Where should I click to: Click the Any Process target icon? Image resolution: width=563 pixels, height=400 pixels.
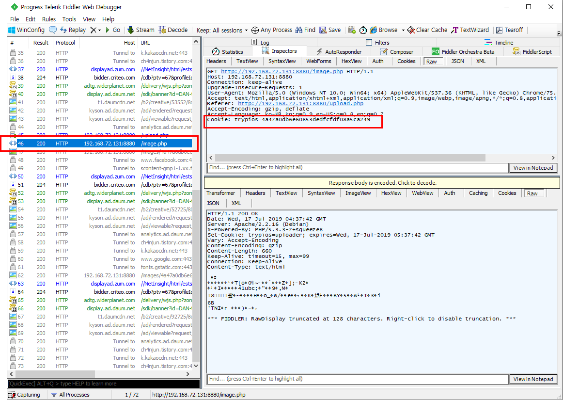tap(255, 30)
